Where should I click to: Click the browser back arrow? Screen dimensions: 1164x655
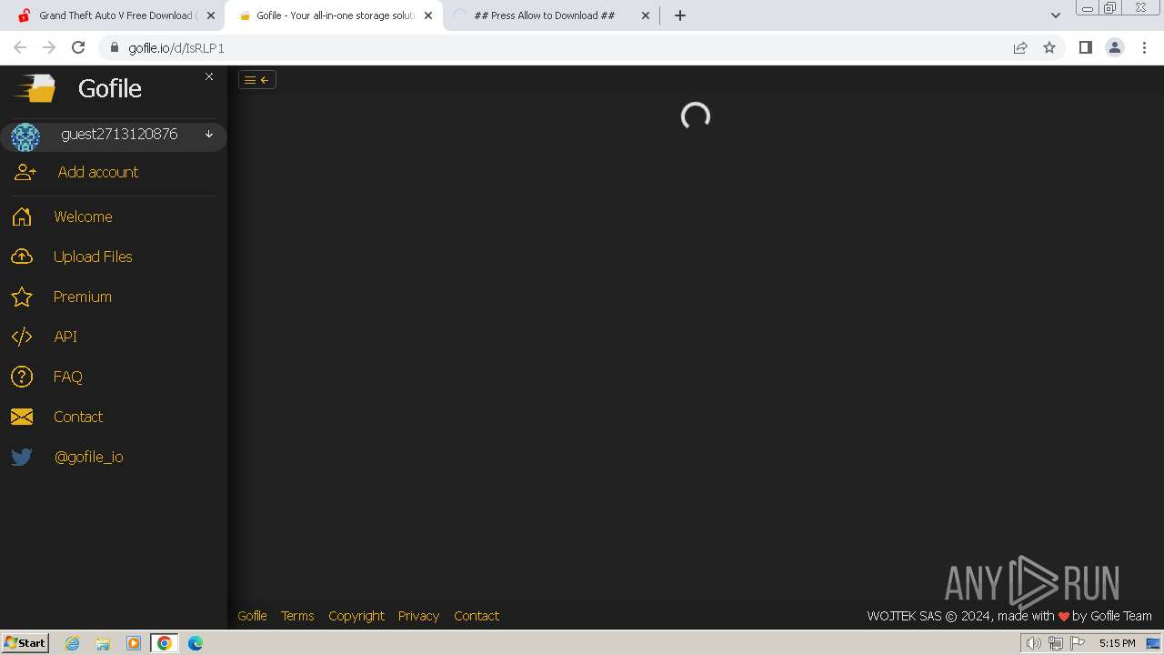[20, 48]
